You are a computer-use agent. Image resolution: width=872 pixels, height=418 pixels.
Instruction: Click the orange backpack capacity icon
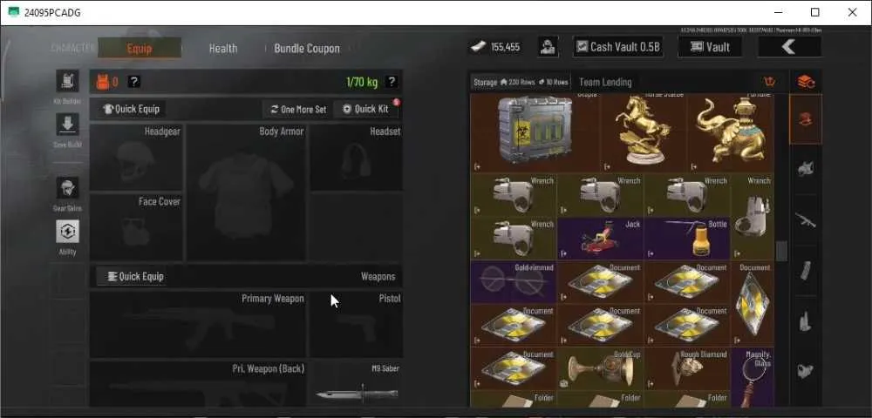(x=103, y=82)
